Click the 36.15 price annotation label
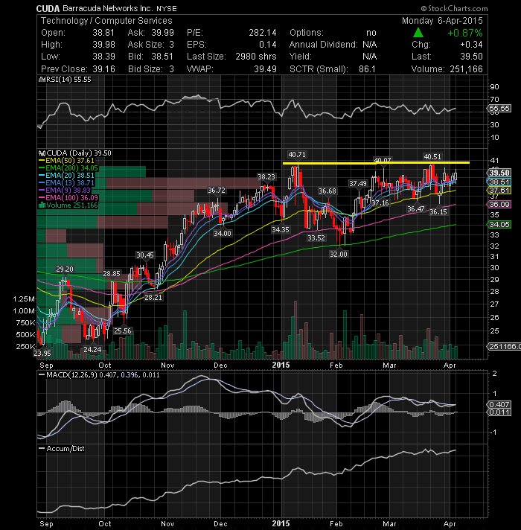Viewport: 521px width, 530px height. pos(438,212)
